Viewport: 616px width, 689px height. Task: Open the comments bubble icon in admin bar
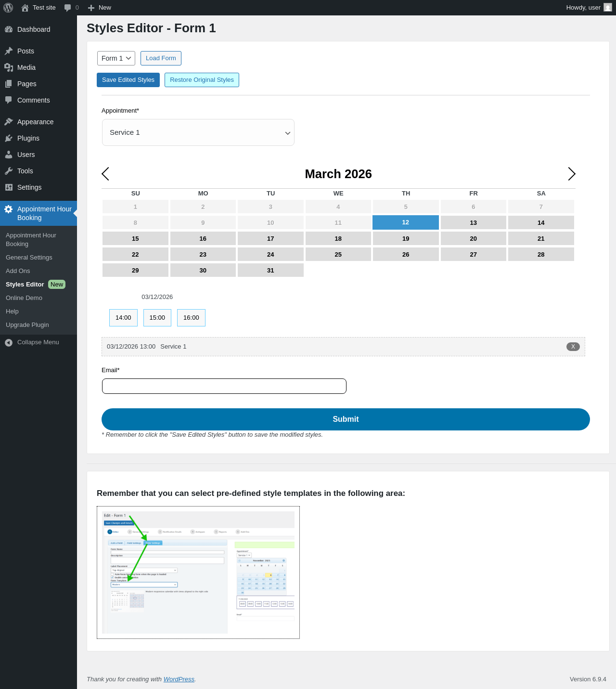(67, 8)
